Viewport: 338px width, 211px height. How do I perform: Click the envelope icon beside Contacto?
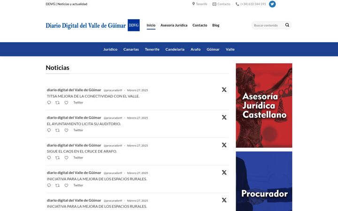[214, 4]
